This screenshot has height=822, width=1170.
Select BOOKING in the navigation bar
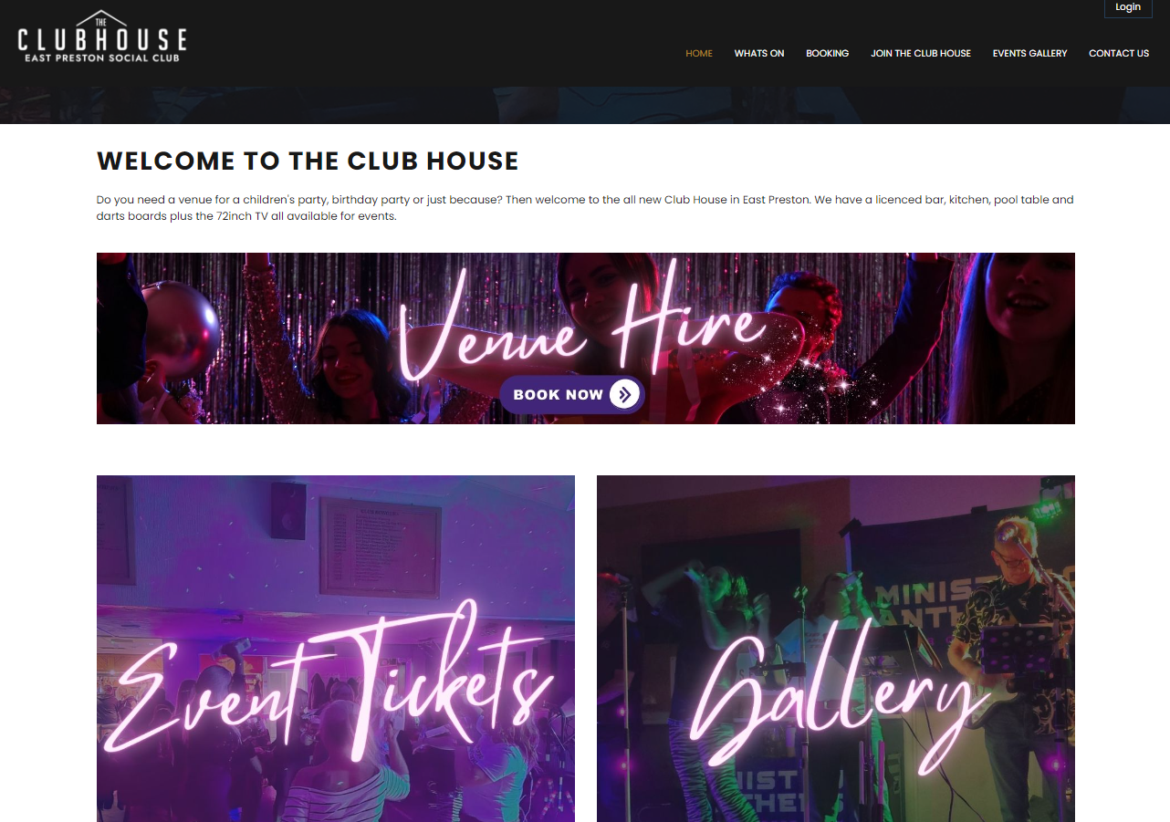[828, 53]
